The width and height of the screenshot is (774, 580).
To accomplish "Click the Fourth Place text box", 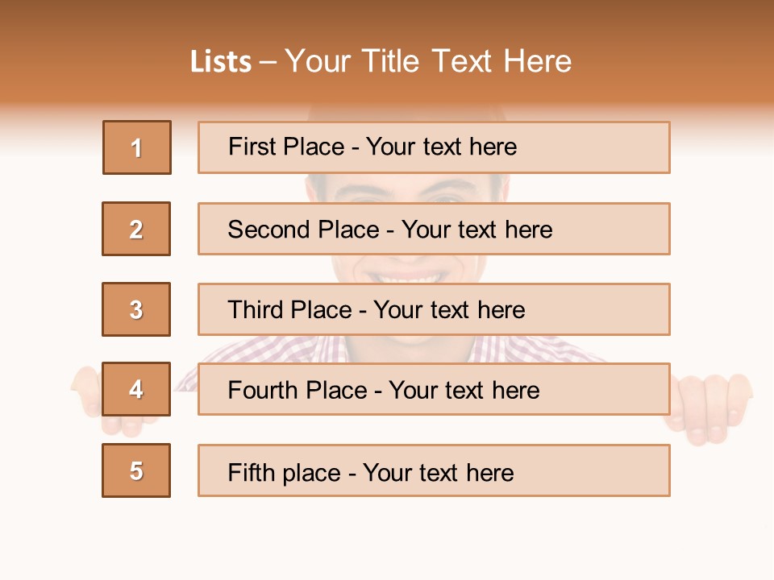I will 434,389.
